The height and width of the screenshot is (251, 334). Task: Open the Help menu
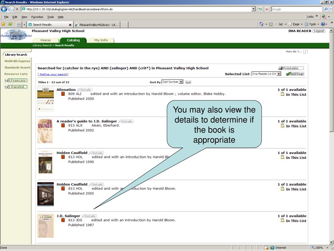(61, 17)
